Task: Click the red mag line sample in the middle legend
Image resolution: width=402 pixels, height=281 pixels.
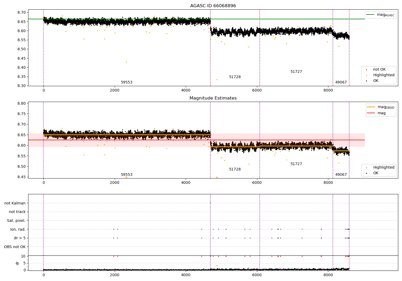Action: coord(371,113)
